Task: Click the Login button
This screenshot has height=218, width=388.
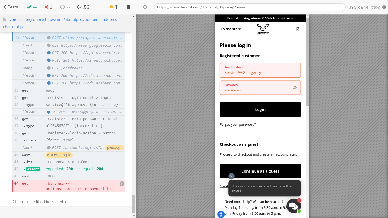Action: click(260, 109)
